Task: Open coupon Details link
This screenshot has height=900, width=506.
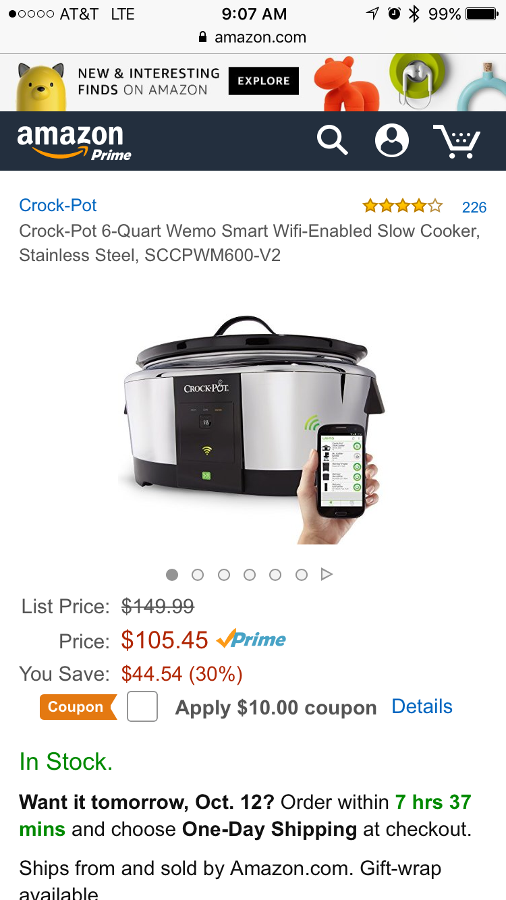Action: (x=422, y=706)
